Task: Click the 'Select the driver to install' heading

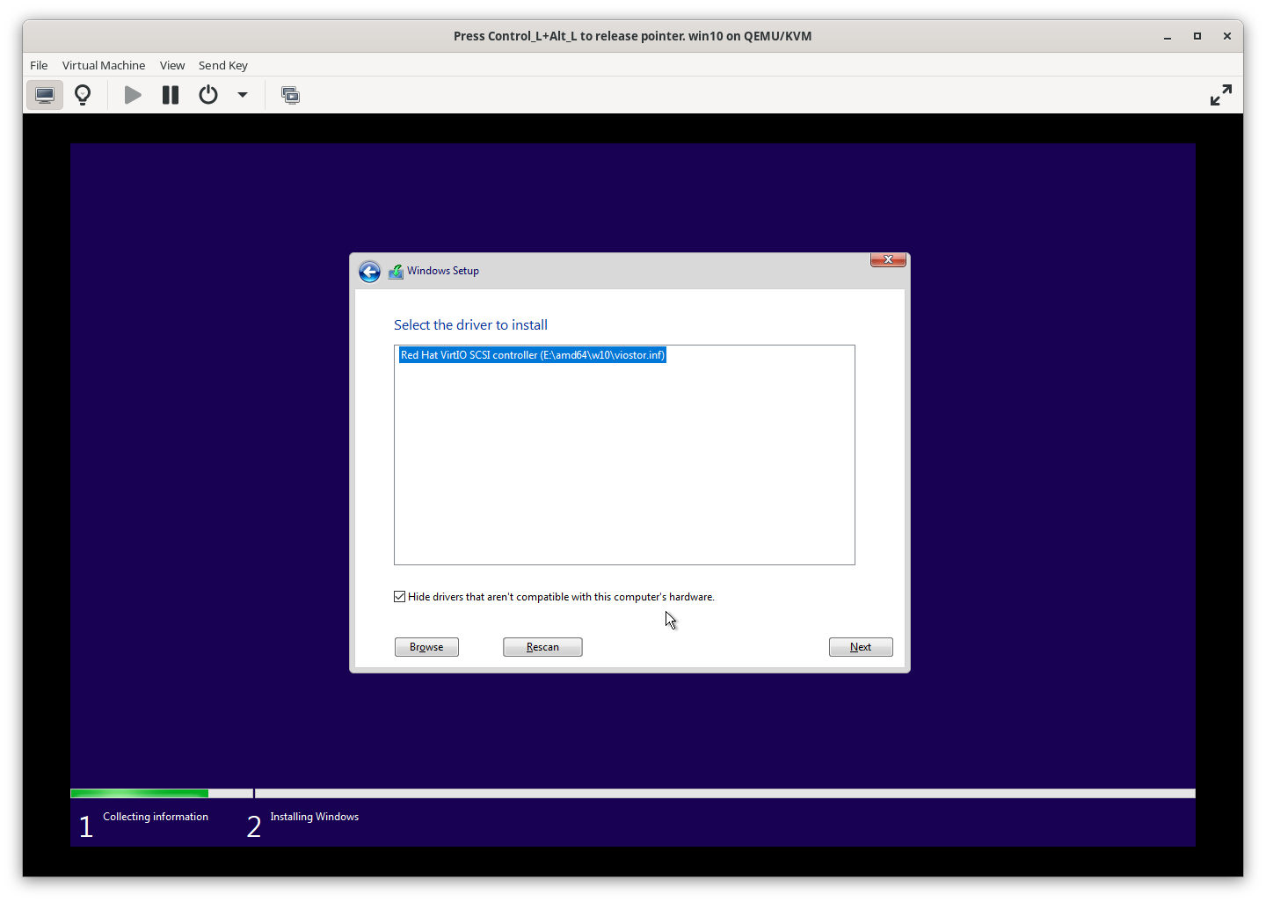Action: tap(470, 325)
